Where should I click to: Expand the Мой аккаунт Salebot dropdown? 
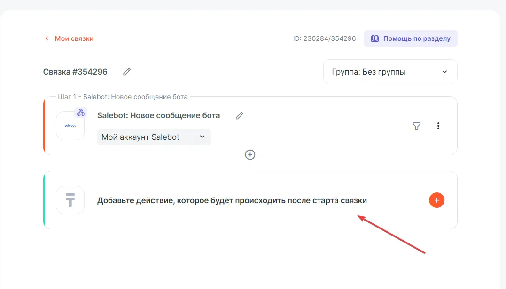154,137
